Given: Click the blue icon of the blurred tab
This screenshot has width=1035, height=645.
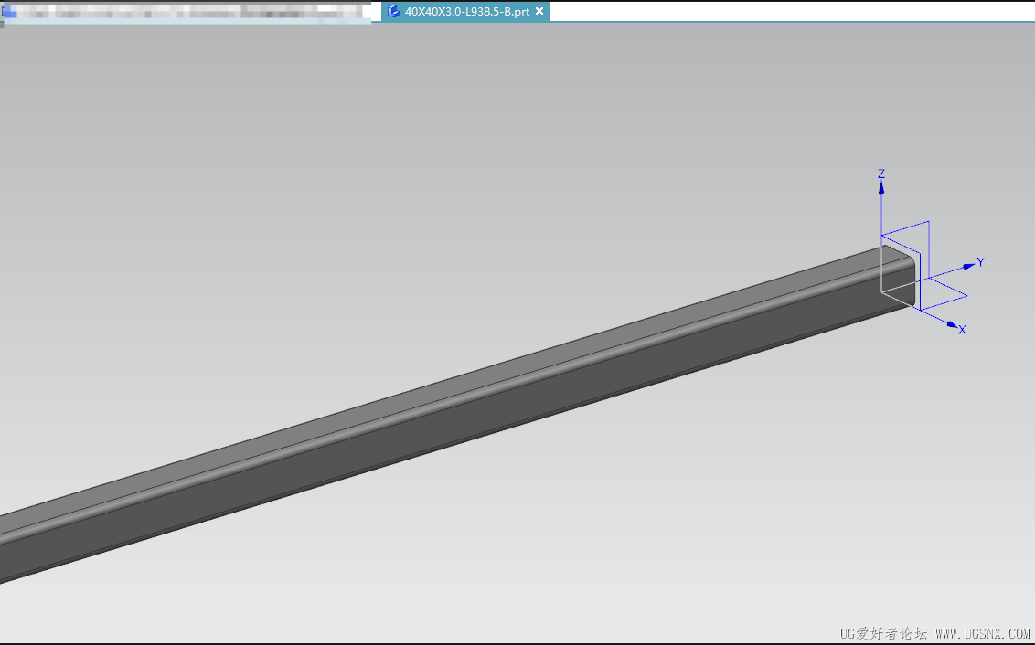Looking at the screenshot, I should pos(9,11).
